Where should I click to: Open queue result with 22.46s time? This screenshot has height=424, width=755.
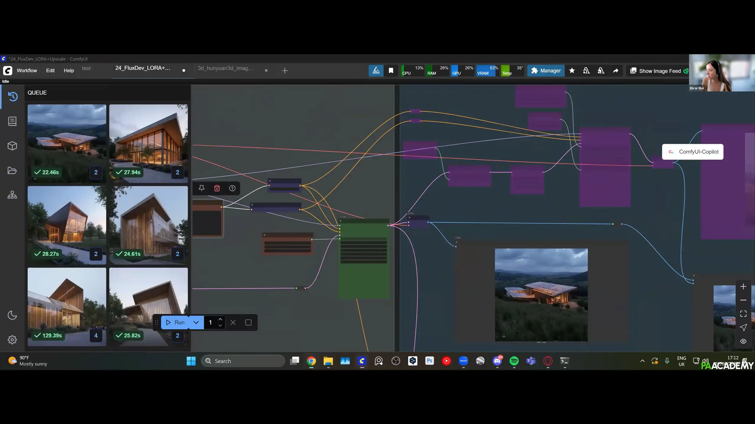pyautogui.click(x=67, y=143)
